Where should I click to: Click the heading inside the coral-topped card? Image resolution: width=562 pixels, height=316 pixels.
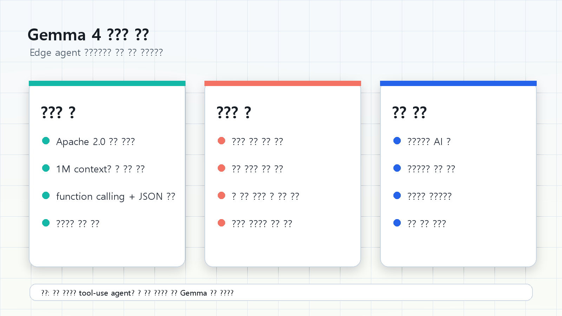tap(234, 112)
